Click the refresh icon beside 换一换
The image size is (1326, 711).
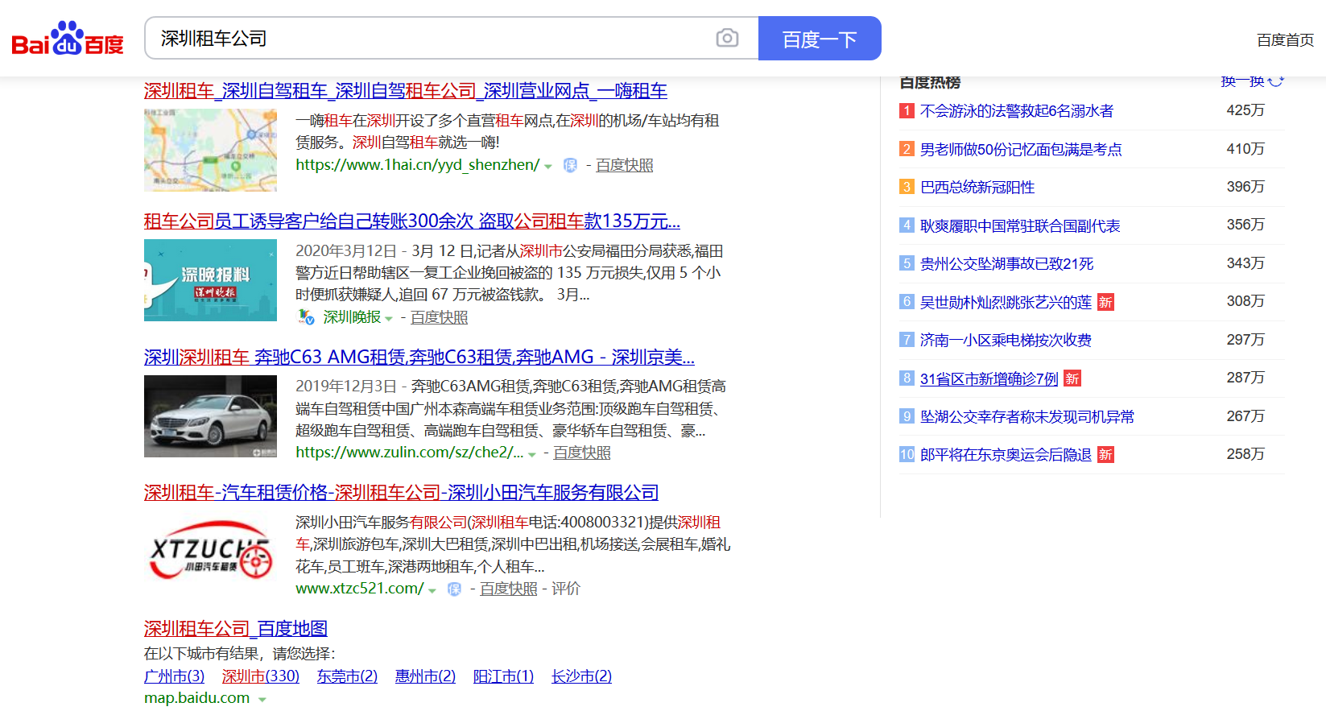(x=1276, y=81)
